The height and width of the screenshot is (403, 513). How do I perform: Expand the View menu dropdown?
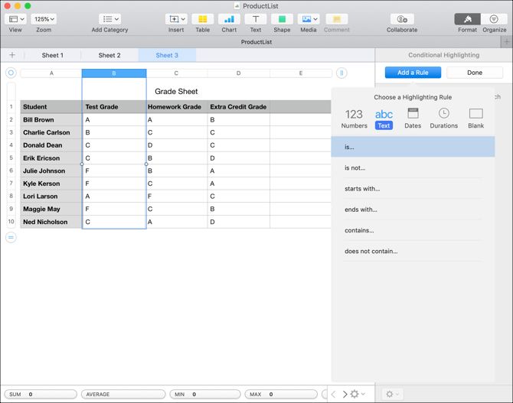point(15,19)
